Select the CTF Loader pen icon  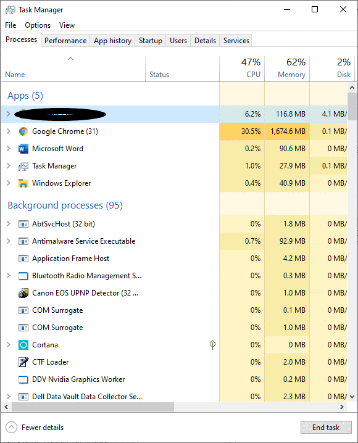pos(23,362)
